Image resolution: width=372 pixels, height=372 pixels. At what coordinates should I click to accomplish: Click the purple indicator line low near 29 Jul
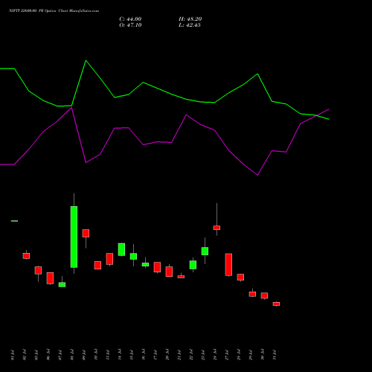pos(257,175)
